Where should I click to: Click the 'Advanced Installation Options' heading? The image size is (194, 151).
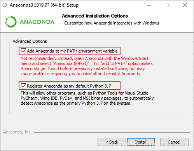click(95, 16)
